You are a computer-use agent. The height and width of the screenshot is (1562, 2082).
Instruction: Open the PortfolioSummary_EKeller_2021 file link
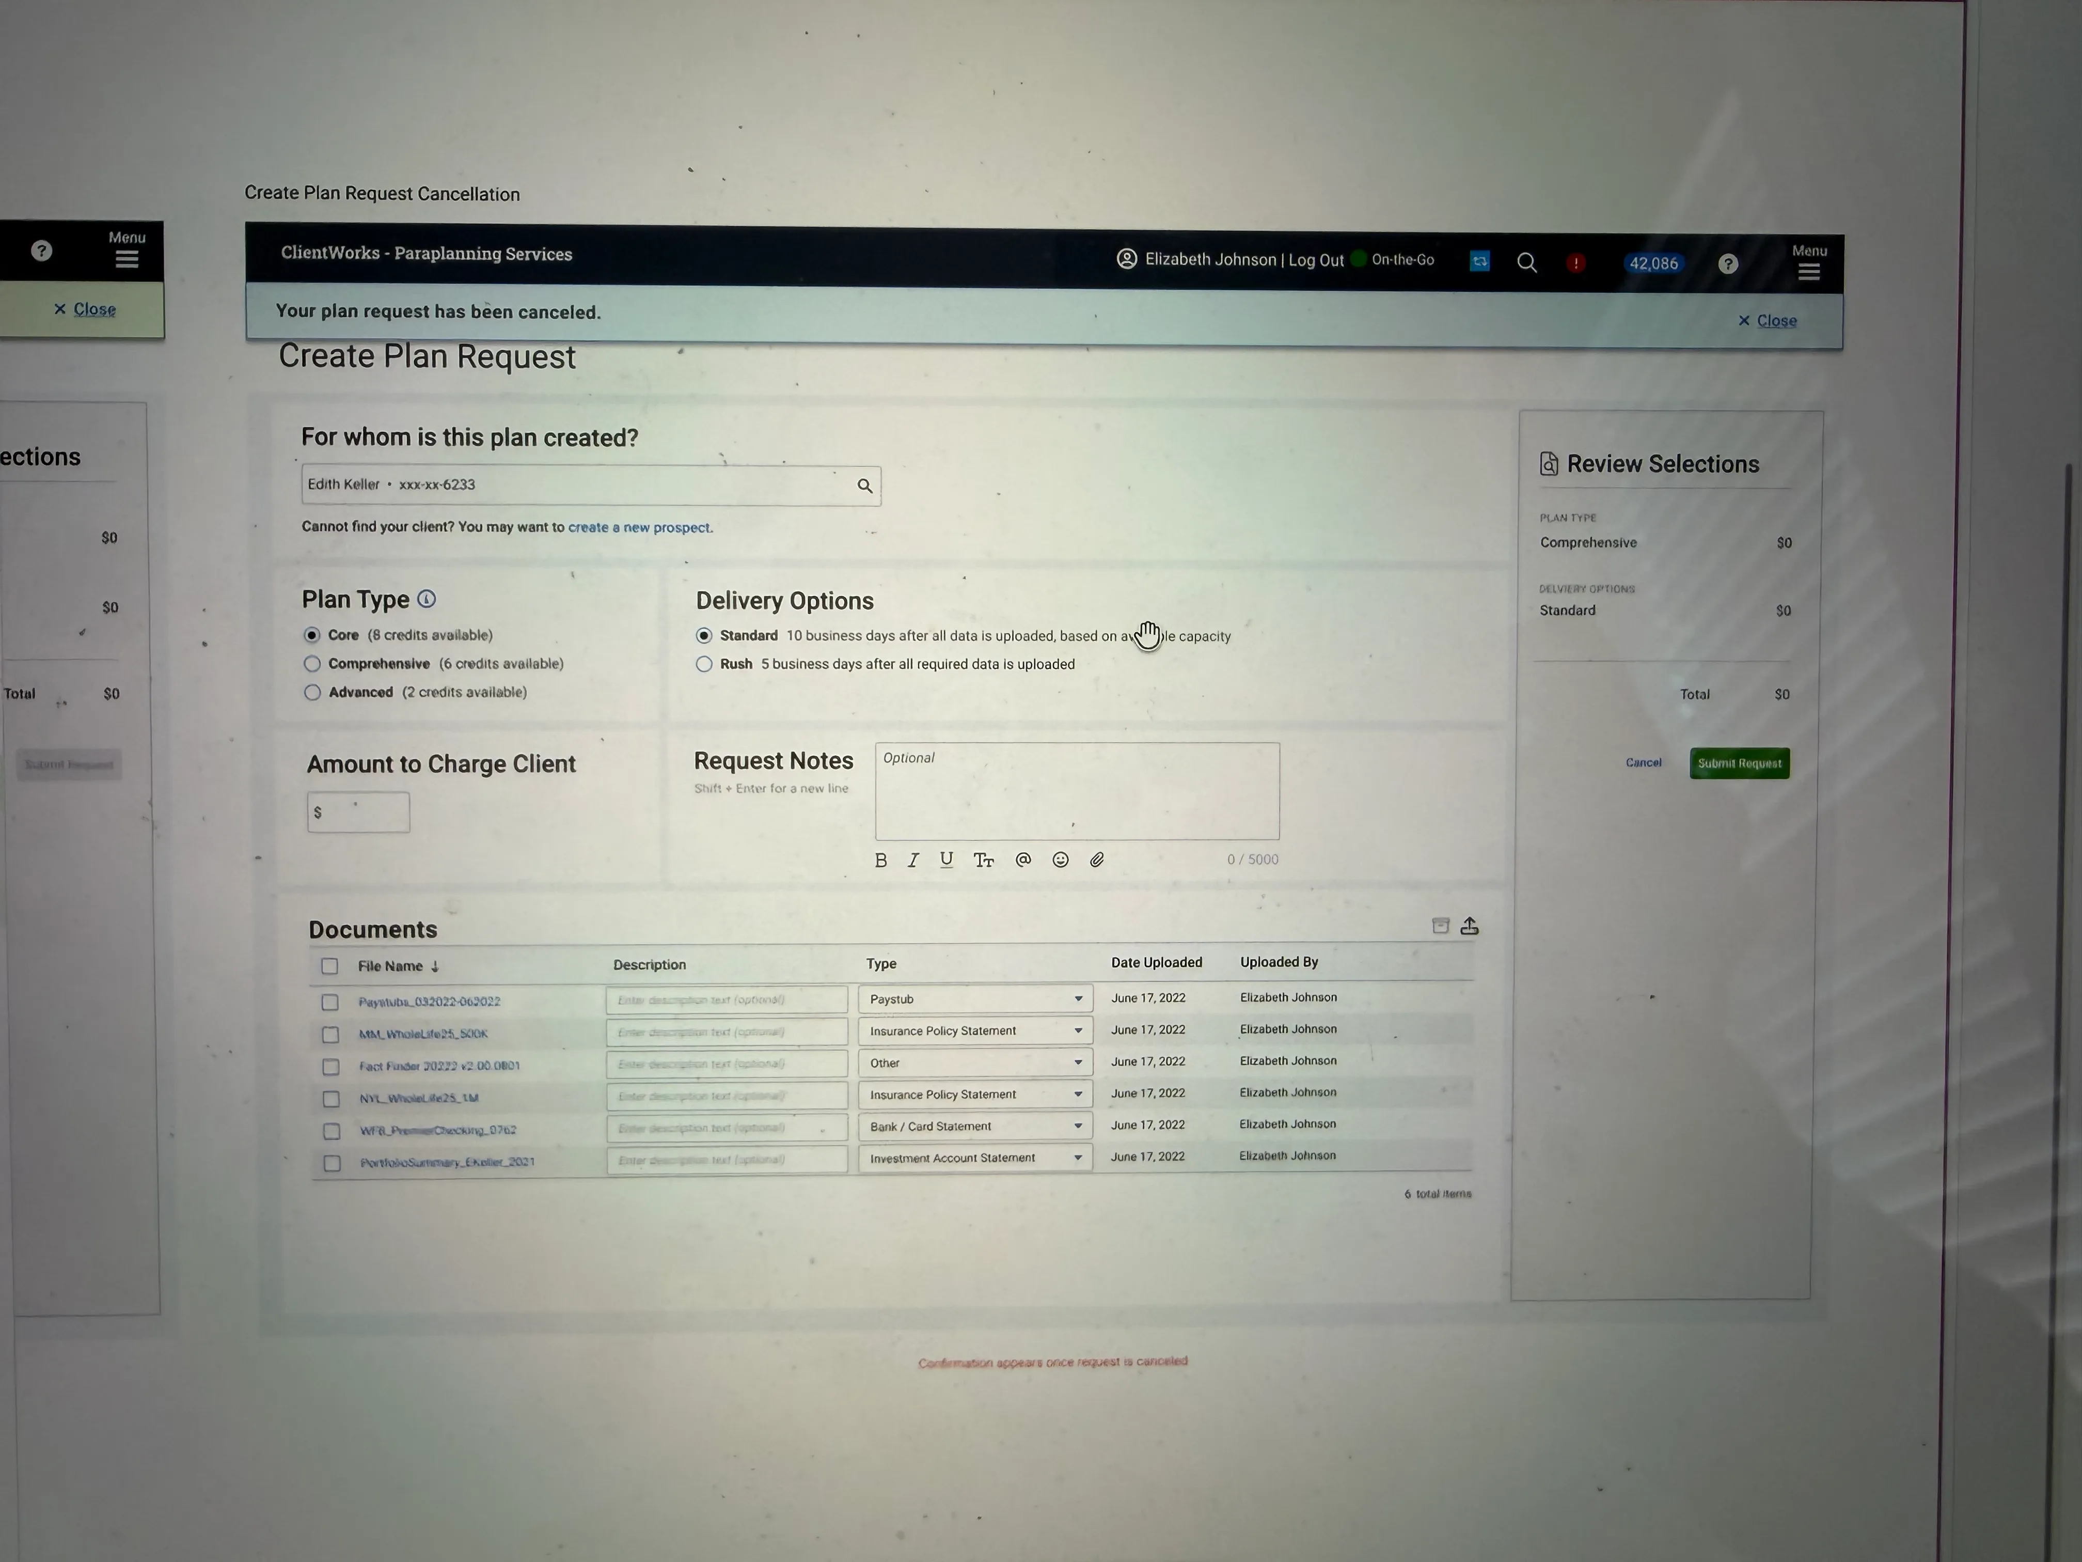(447, 1162)
